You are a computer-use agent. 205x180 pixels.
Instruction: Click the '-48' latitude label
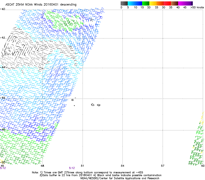click(2, 130)
